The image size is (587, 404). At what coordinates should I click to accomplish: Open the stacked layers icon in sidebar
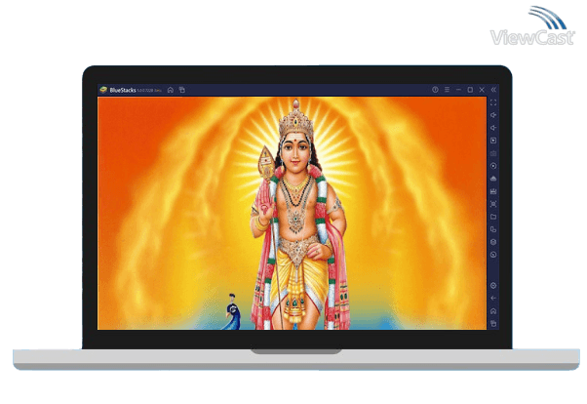point(493,242)
